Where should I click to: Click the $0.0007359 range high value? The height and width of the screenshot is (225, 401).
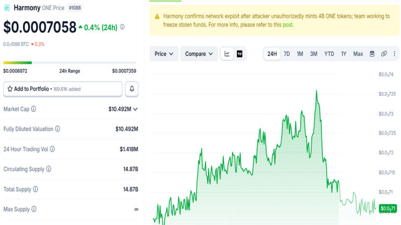pos(124,71)
